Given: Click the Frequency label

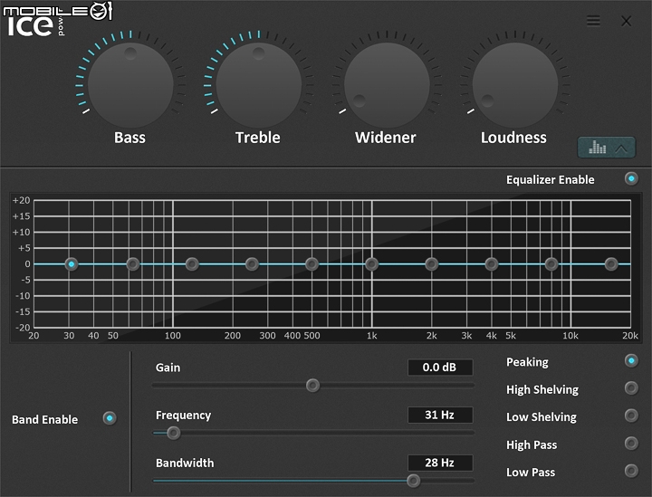Looking at the screenshot, I should (183, 416).
